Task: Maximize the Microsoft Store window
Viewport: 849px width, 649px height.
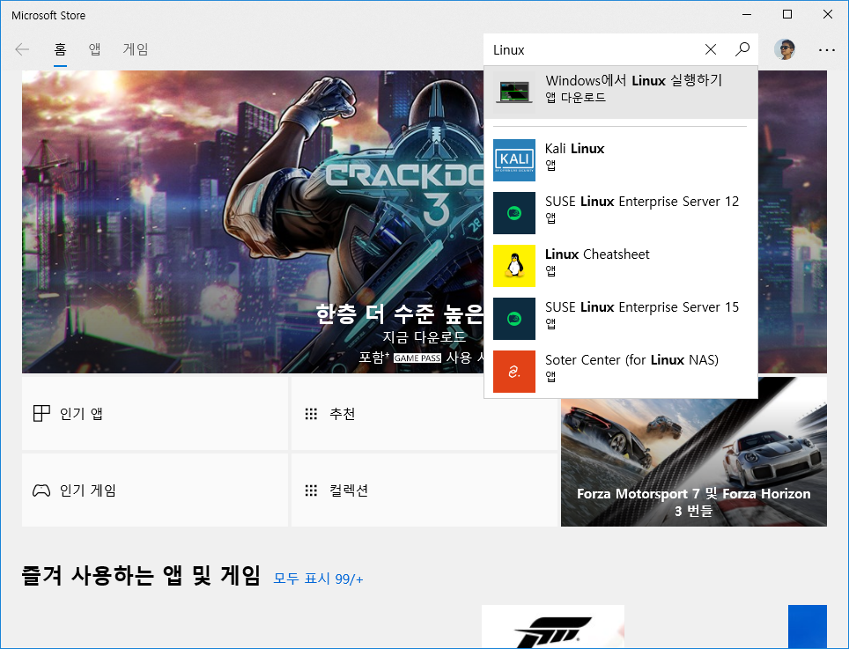Action: [787, 15]
